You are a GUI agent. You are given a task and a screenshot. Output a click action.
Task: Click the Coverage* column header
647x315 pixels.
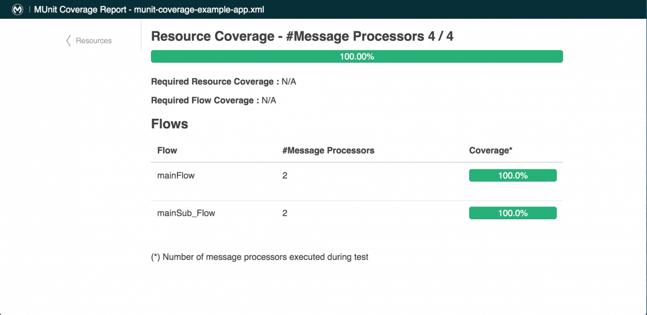(x=490, y=150)
